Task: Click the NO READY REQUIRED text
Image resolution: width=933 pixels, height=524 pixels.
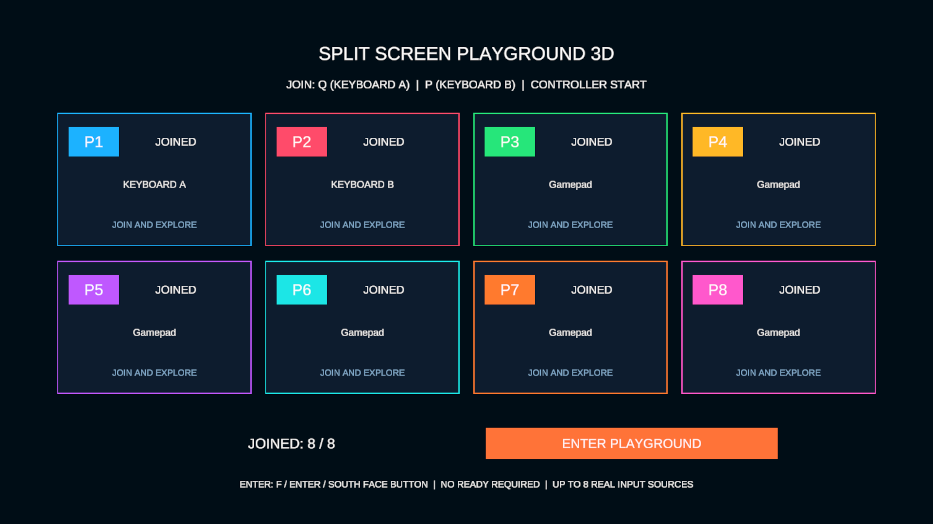Action: pyautogui.click(x=490, y=484)
